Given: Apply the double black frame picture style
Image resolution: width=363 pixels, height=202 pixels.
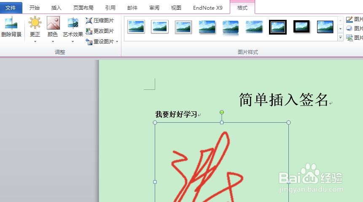Looking at the screenshot, I should [278, 27].
